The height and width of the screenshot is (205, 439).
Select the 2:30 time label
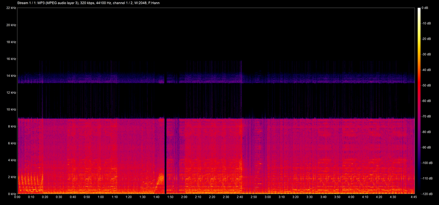point(226,197)
